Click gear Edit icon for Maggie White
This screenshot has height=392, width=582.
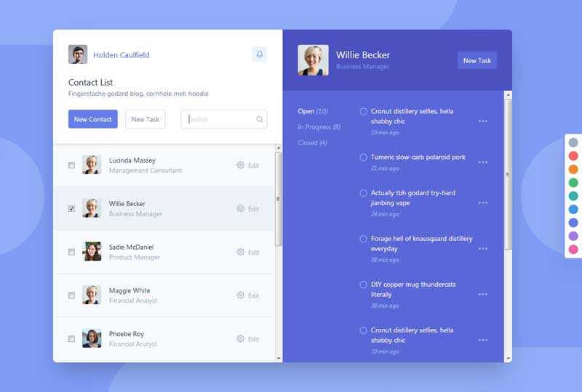[x=241, y=295]
